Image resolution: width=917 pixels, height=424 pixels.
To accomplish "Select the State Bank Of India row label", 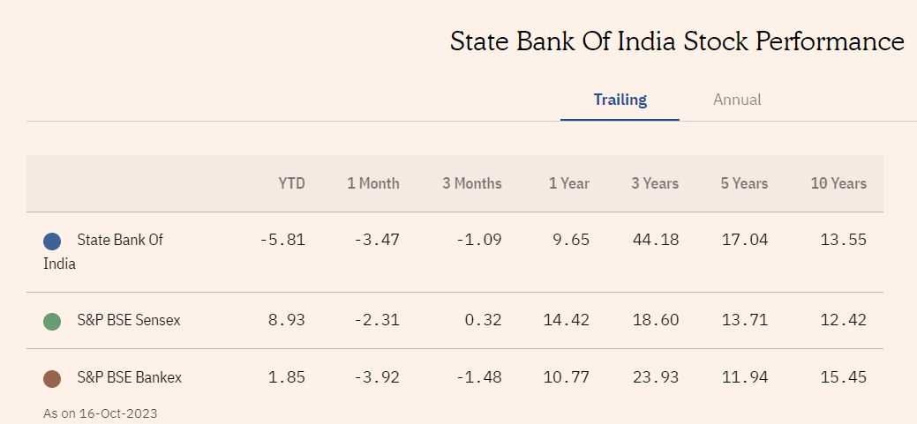I will [119, 240].
